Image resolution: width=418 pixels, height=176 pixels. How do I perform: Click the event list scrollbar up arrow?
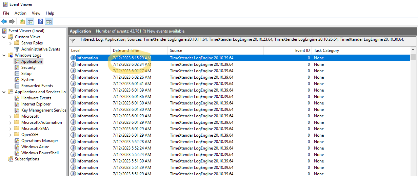413,50
